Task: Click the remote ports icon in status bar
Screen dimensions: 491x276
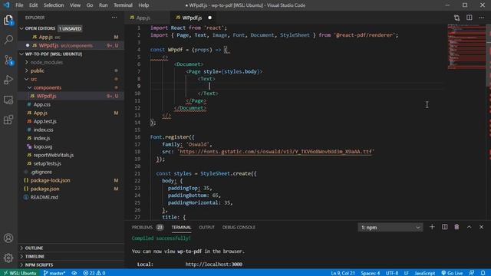Action: coord(74,273)
